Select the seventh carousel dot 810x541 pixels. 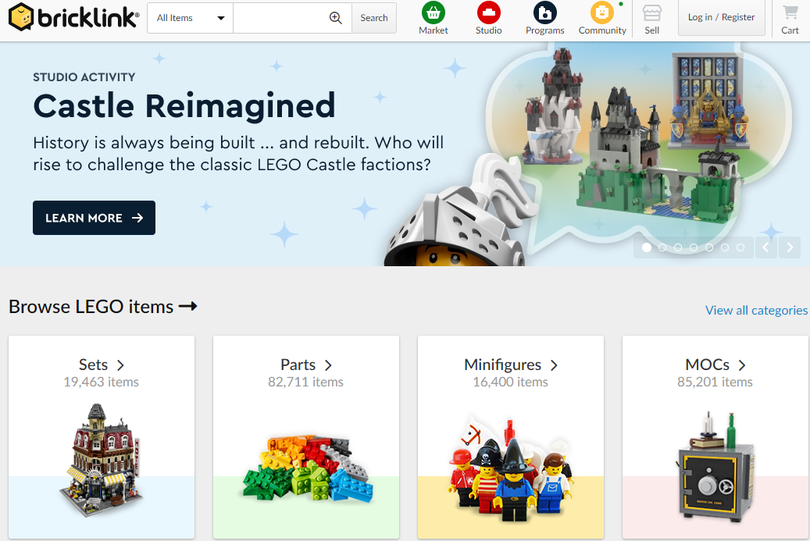tap(740, 247)
